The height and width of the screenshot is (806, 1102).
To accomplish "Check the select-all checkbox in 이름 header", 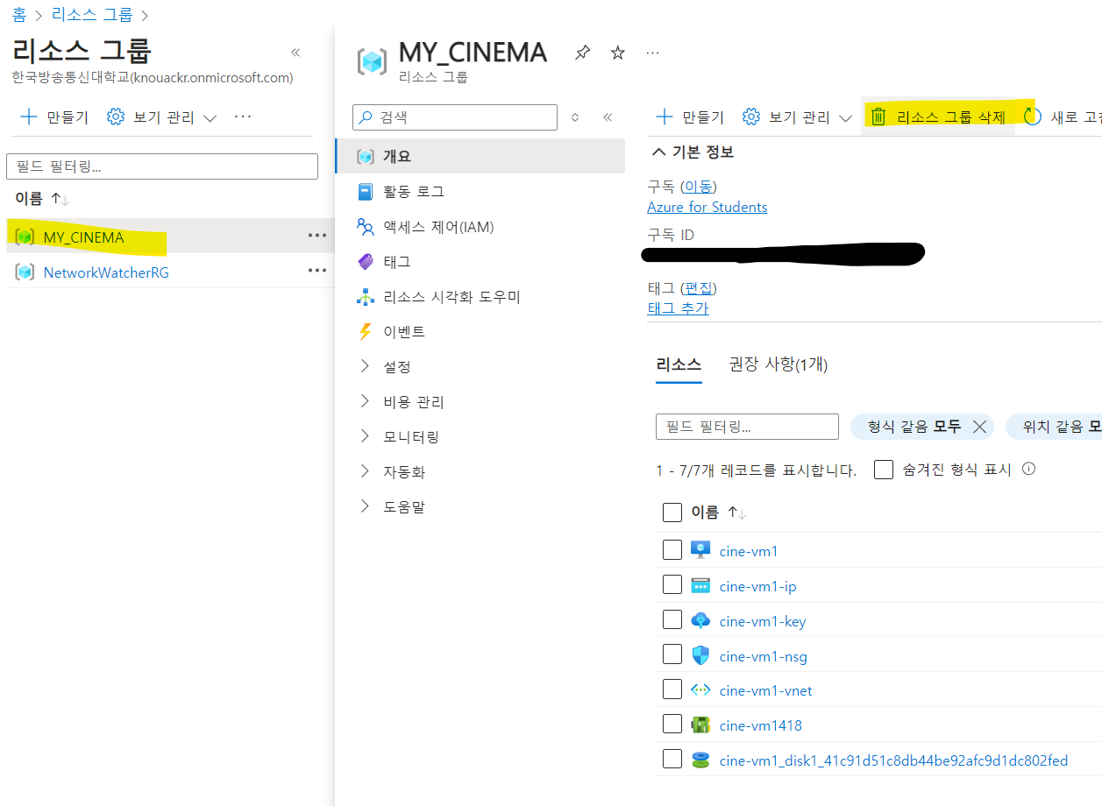I will (672, 513).
